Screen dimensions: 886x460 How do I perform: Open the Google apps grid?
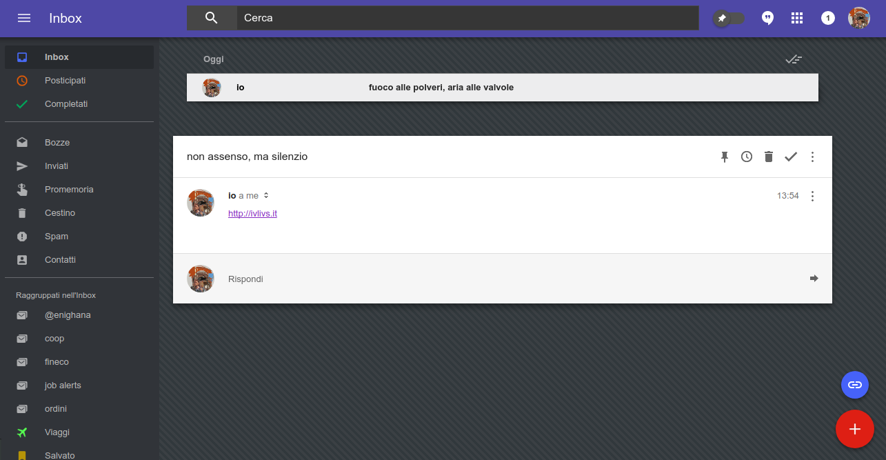(x=797, y=18)
